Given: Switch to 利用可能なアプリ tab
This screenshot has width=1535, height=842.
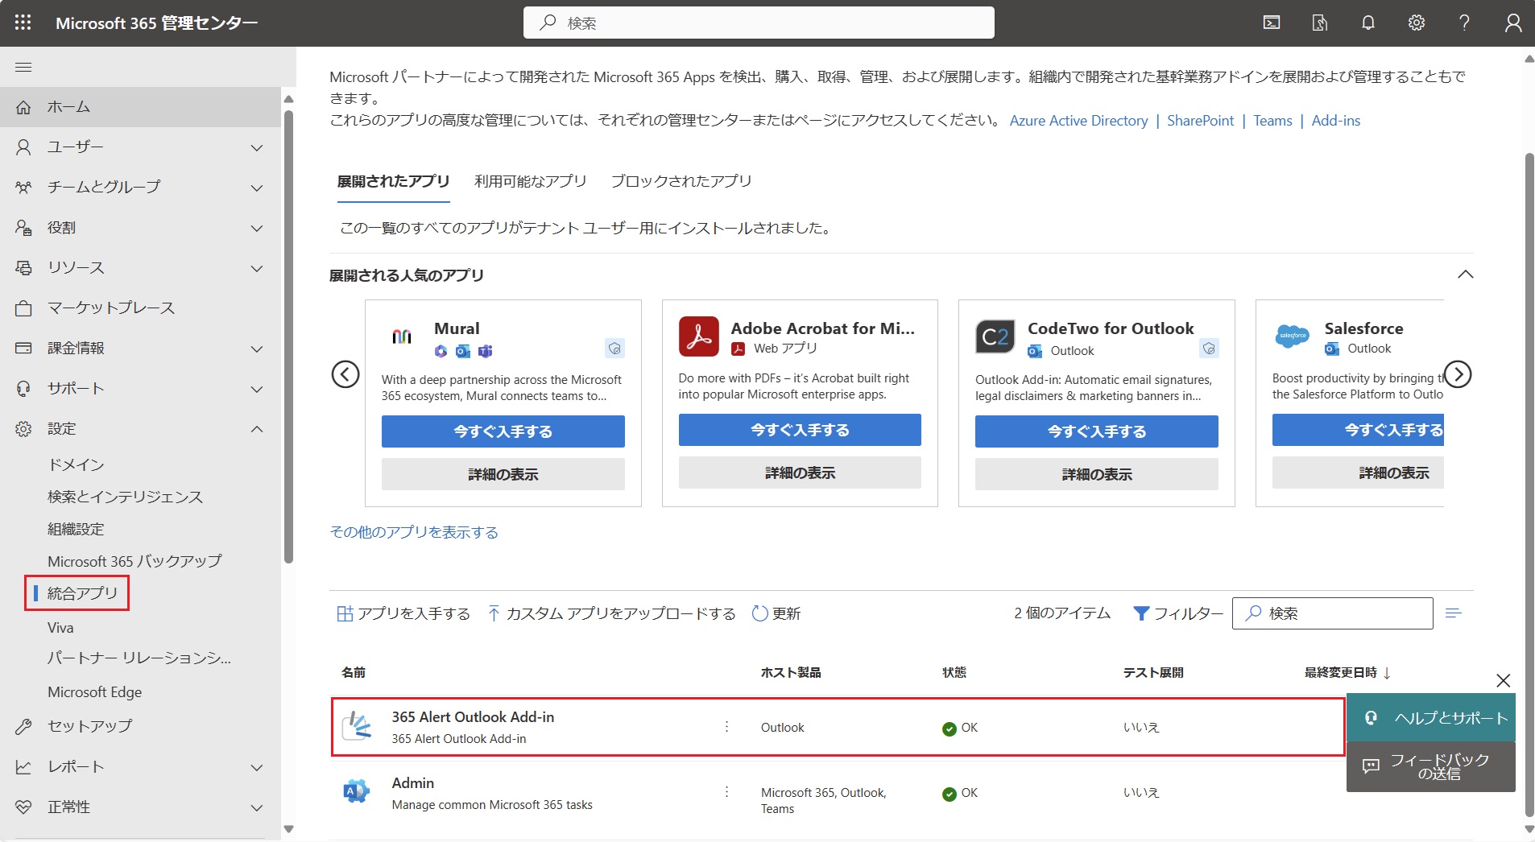Looking at the screenshot, I should (x=530, y=181).
